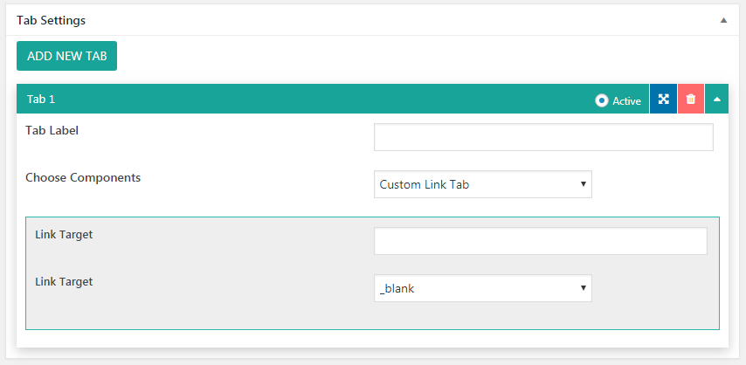Open the Choose Components dropdown
Viewport: 746px width, 365px height.
point(482,184)
